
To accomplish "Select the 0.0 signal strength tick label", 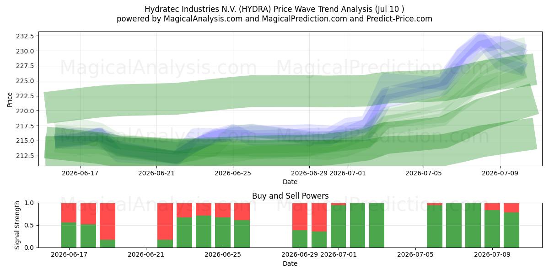I will point(29,248).
